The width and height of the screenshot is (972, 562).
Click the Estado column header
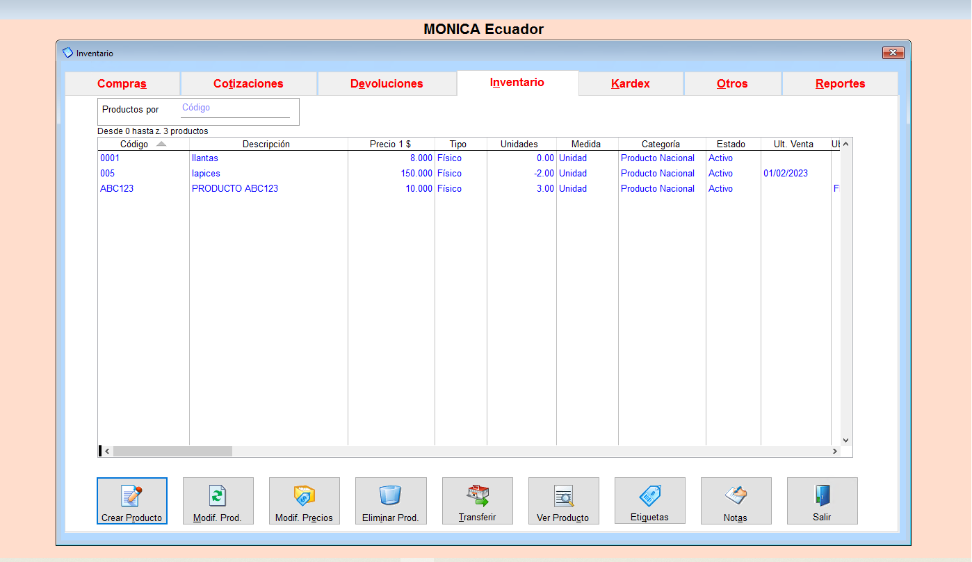pos(733,144)
